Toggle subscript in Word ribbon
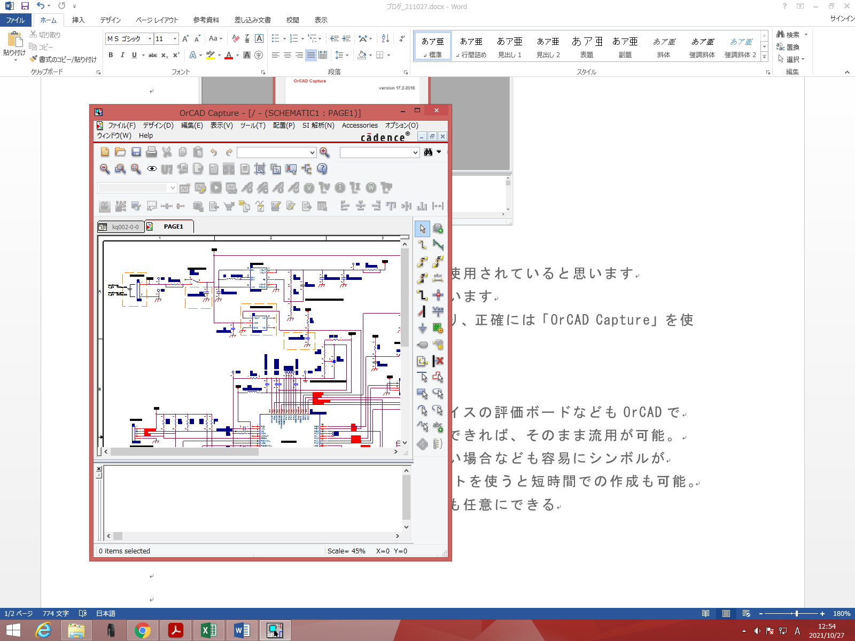Viewport: 855px width, 641px height. 165,55
